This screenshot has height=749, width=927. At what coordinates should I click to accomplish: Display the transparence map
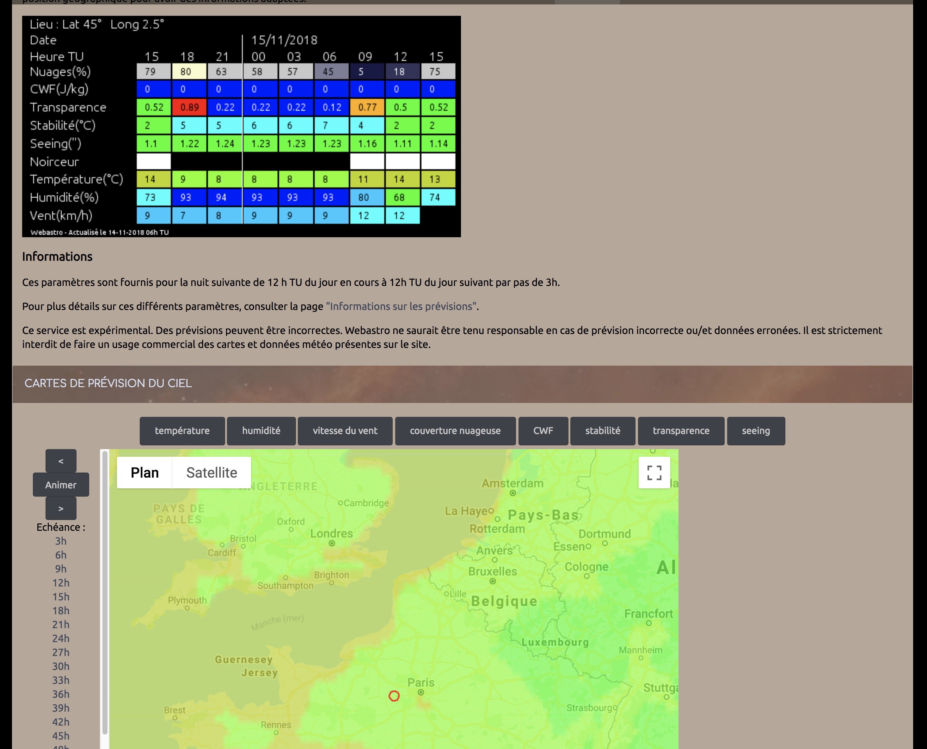point(681,430)
